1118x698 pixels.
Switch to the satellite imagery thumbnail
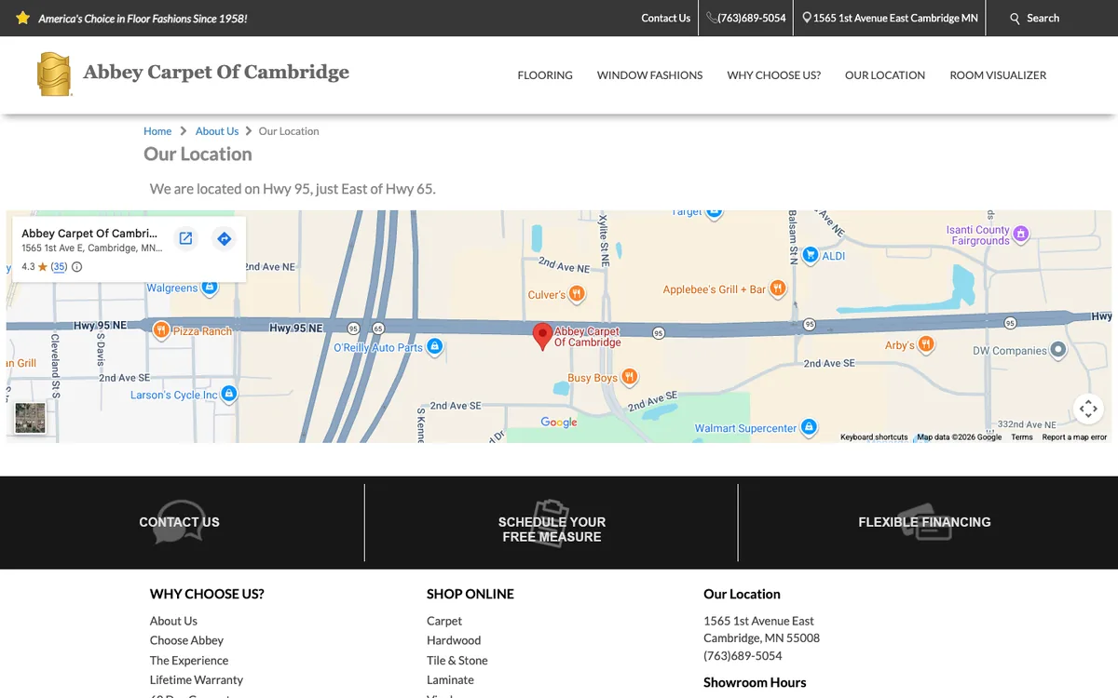coord(30,418)
